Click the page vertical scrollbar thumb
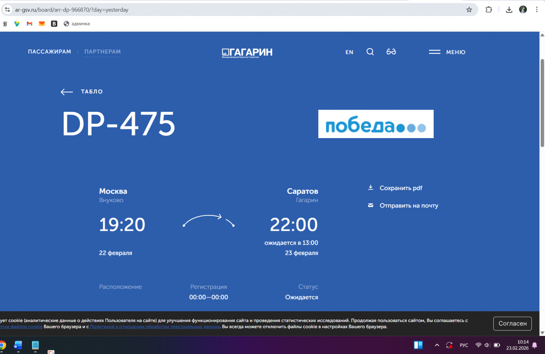This screenshot has height=354, width=545. (542, 102)
